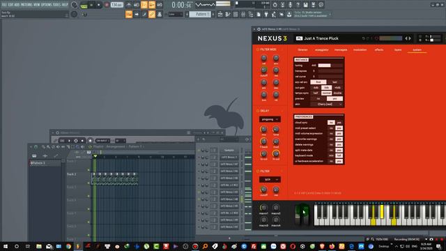The image size is (446, 251).
Task: Open the filter type dropdown
Action: (x=270, y=180)
